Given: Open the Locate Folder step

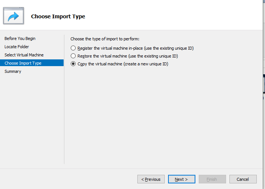Looking at the screenshot, I should pos(17,47).
